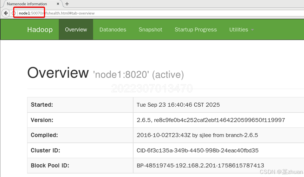Click the Block Pool ID: label cell

pos(80,165)
